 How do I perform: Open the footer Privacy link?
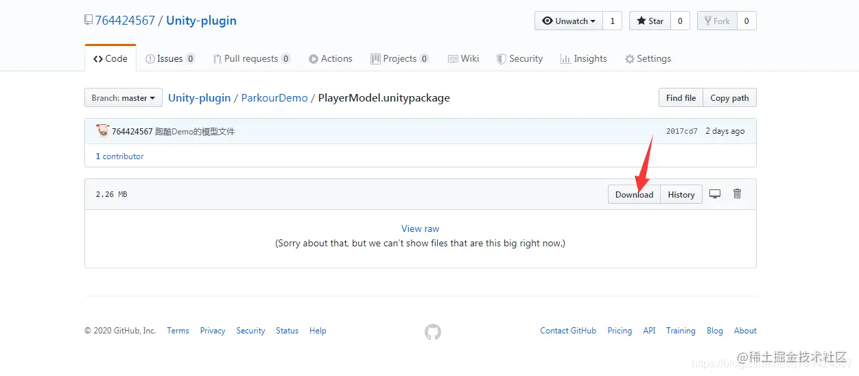213,331
